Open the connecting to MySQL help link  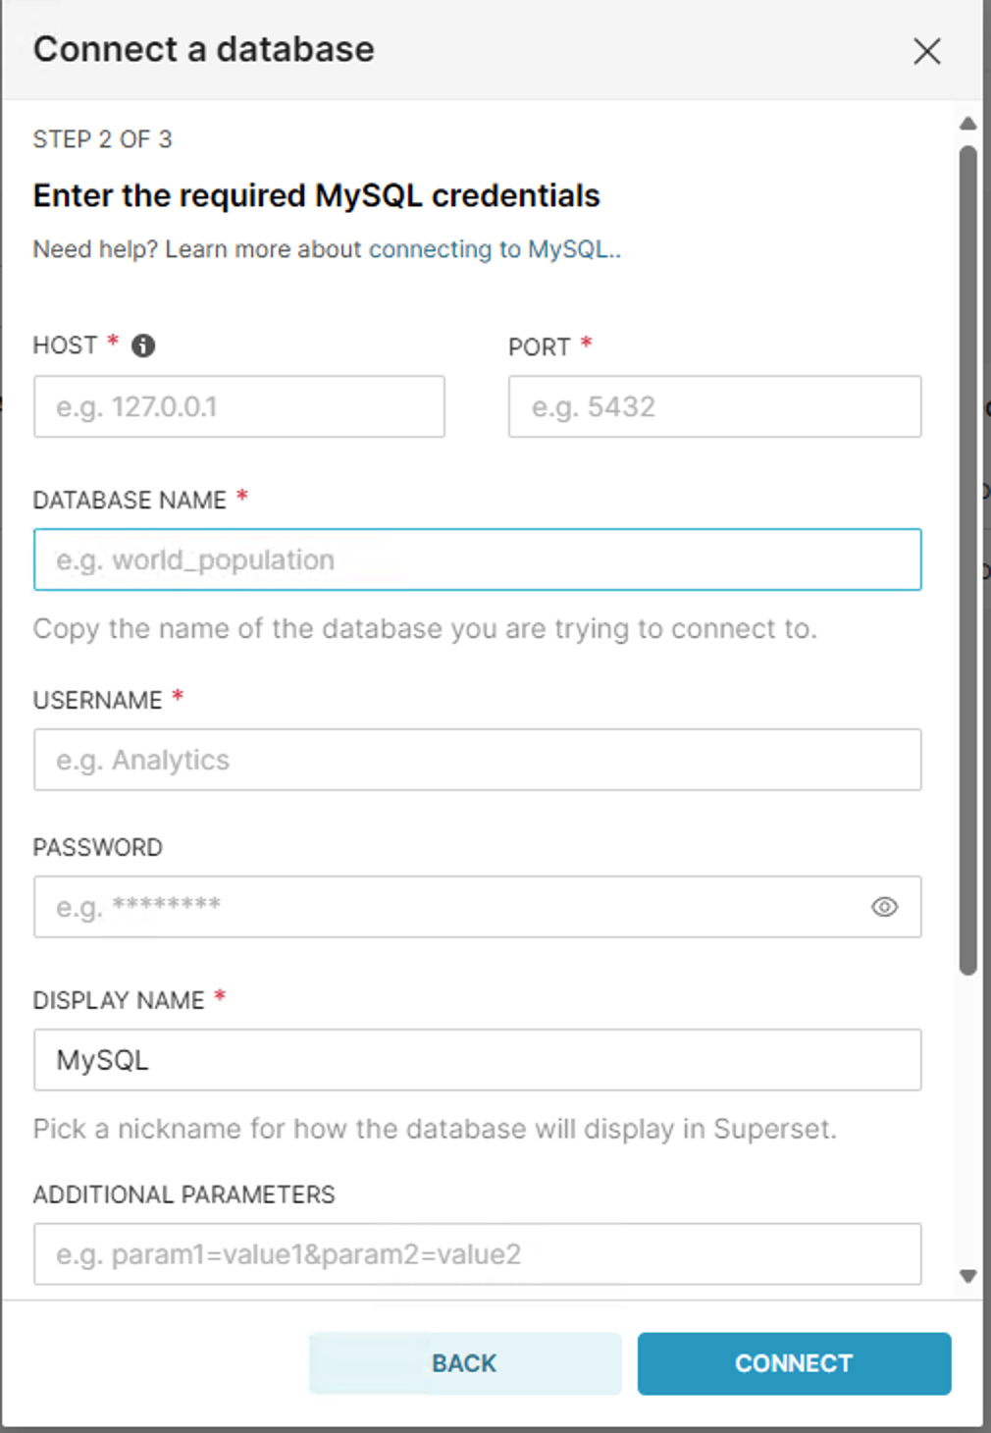(x=494, y=249)
